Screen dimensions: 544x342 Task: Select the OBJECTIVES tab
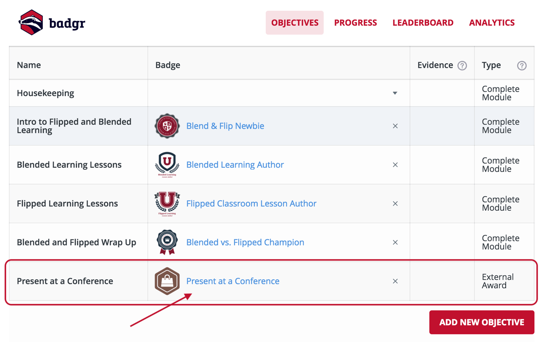[x=294, y=23]
